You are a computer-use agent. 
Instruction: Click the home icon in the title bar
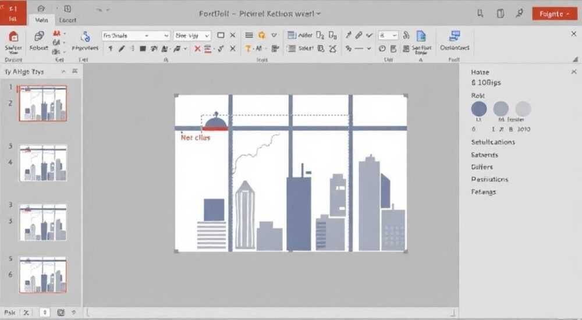[41, 8]
